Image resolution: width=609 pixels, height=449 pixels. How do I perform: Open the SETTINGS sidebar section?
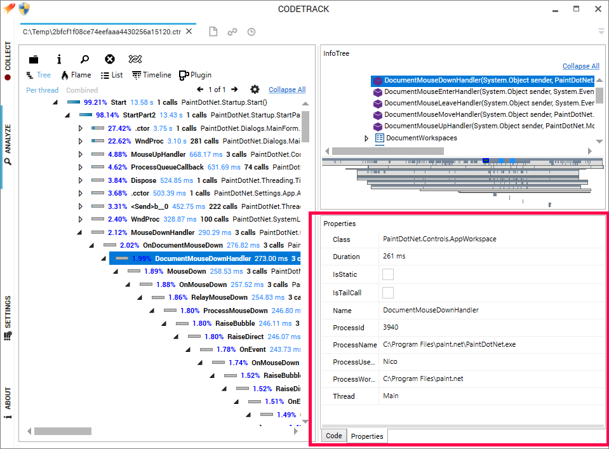pyautogui.click(x=8, y=318)
